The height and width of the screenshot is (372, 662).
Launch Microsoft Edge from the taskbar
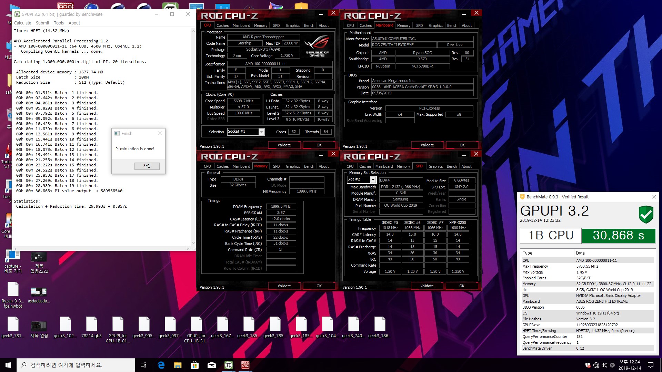click(161, 365)
